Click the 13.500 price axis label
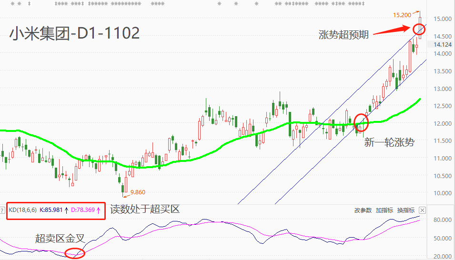 click(443, 71)
